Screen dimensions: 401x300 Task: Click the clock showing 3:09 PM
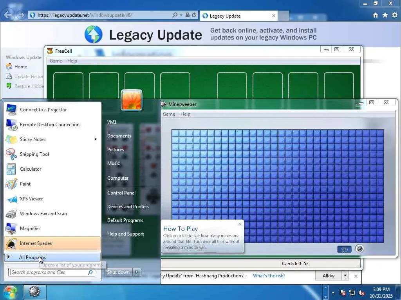tap(381, 293)
